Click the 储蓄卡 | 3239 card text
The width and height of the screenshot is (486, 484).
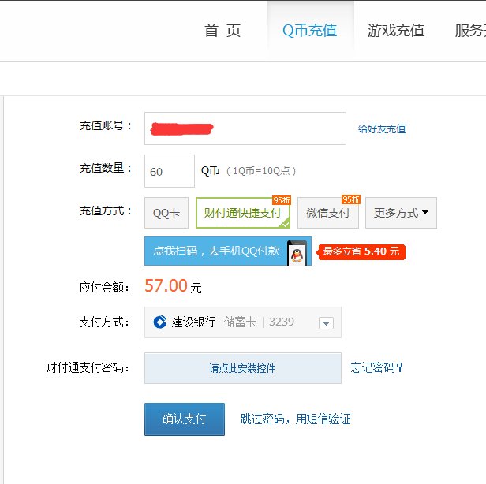coord(259,322)
